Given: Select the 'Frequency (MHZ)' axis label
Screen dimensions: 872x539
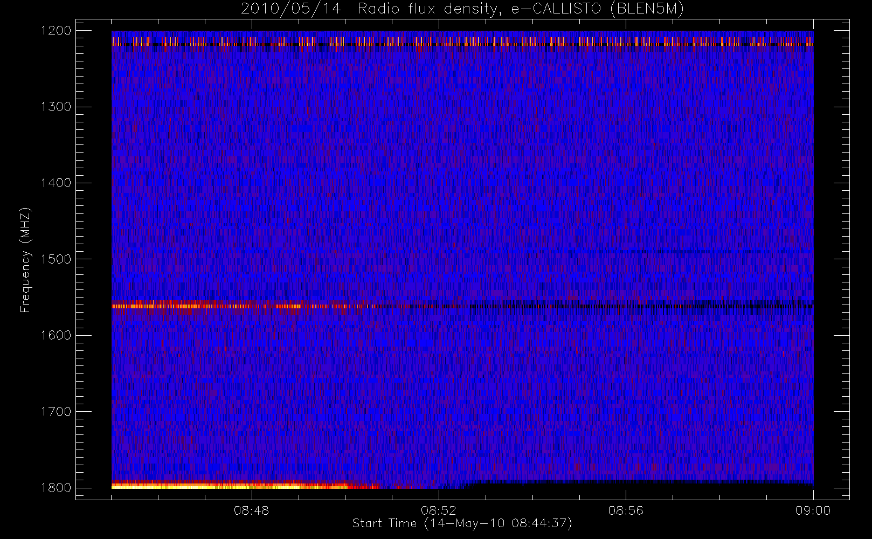Looking at the screenshot, I should tap(25, 260).
